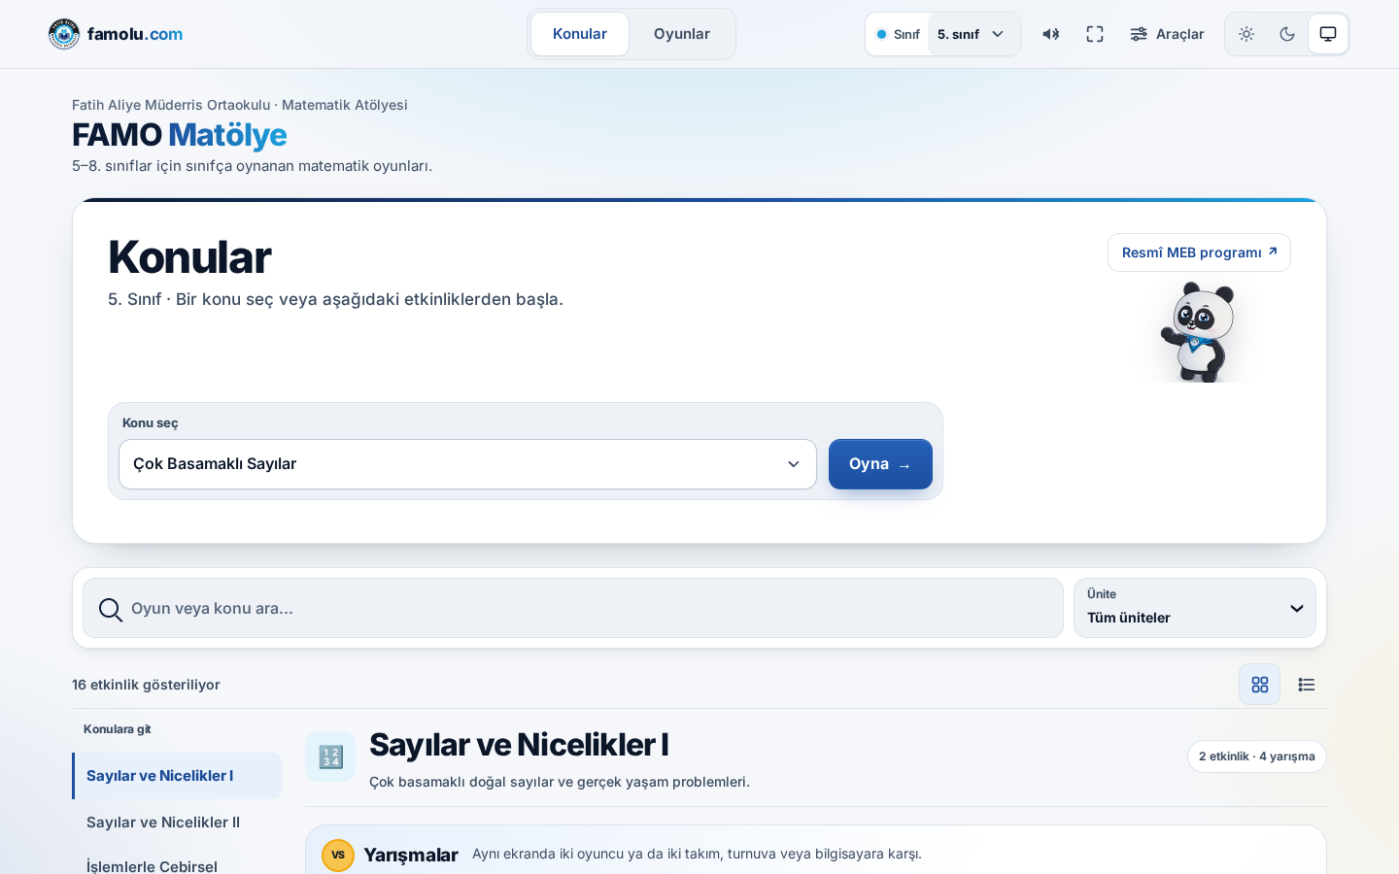The image size is (1399, 874).
Task: Click the search magnifier icon
Action: [111, 609]
